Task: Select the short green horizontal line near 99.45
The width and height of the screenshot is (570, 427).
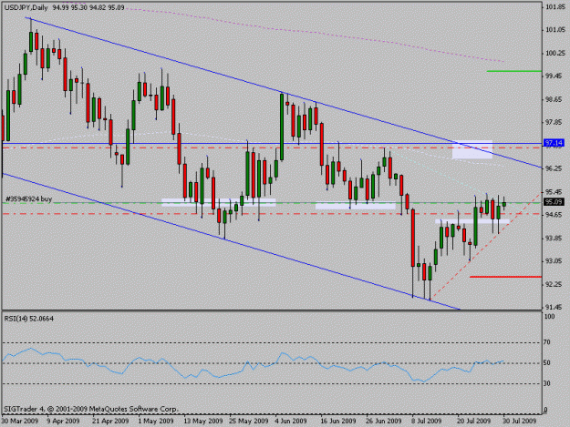Action: coord(514,71)
